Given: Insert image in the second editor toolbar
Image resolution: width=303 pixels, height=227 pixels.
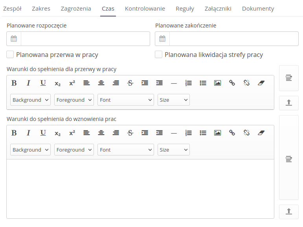Looking at the screenshot, I should (217, 133).
